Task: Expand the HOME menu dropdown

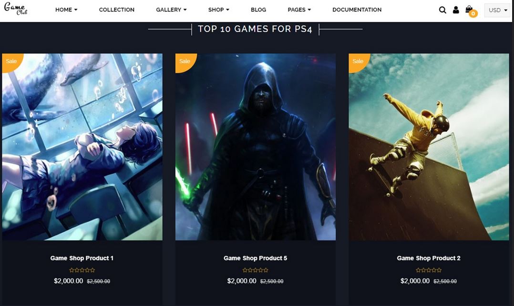Action: pyautogui.click(x=66, y=10)
